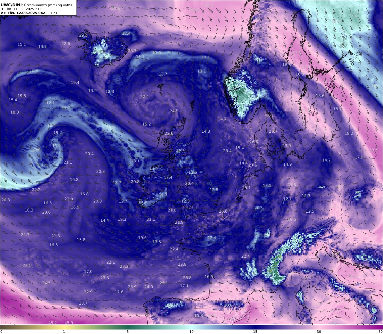Click the map value 15.1 in northwest Atlantic
The height and width of the screenshot is (334, 383).
coord(22,45)
